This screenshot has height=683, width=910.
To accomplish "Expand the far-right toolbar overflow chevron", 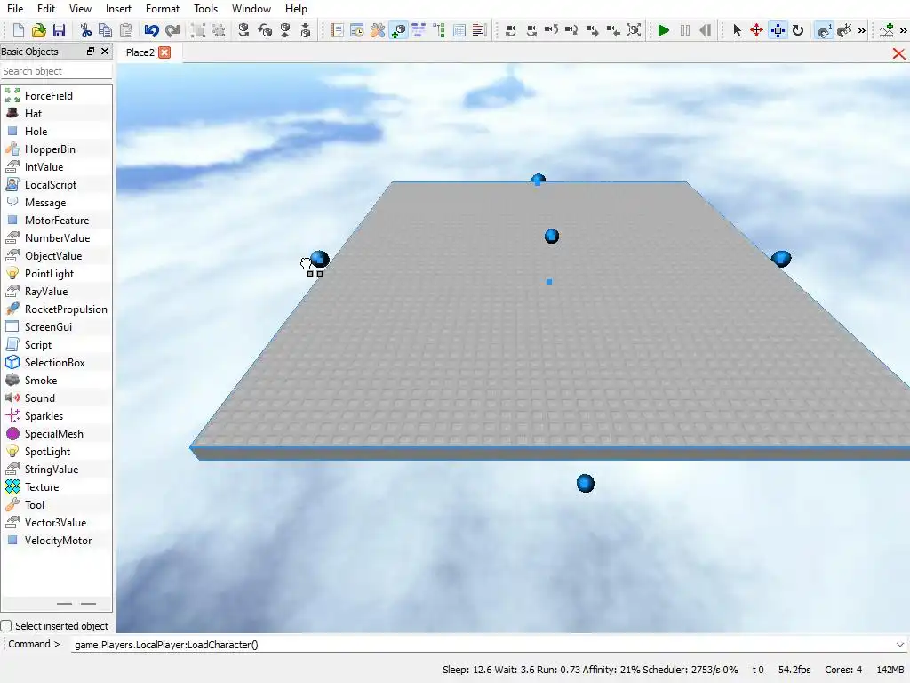I will coord(904,30).
